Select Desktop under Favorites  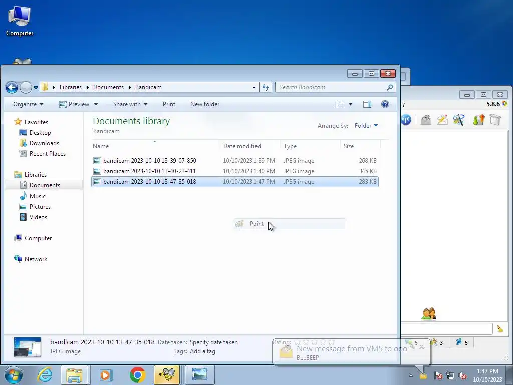[x=40, y=132]
